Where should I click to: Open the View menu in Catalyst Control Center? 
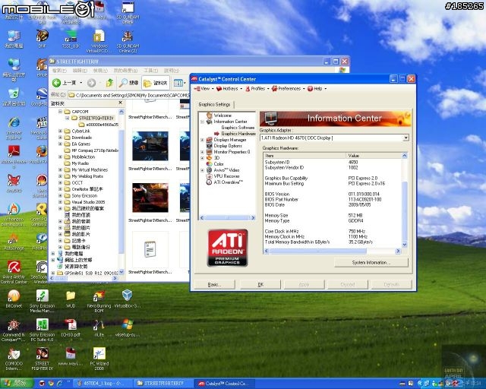204,89
